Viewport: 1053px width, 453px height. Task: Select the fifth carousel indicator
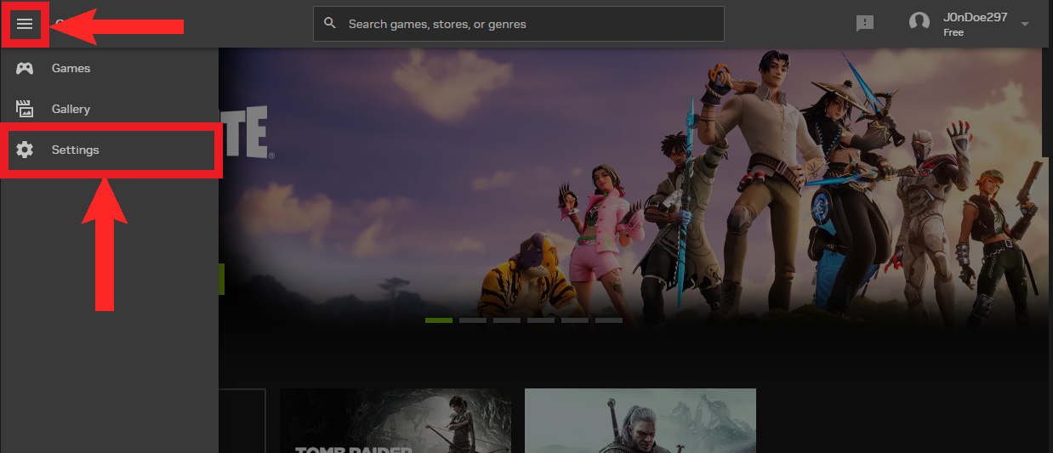pyautogui.click(x=575, y=320)
